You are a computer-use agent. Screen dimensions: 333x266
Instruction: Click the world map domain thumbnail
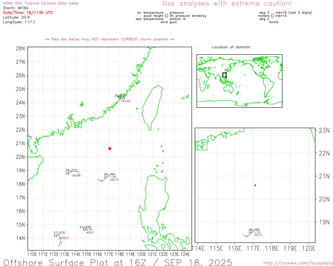239,81
